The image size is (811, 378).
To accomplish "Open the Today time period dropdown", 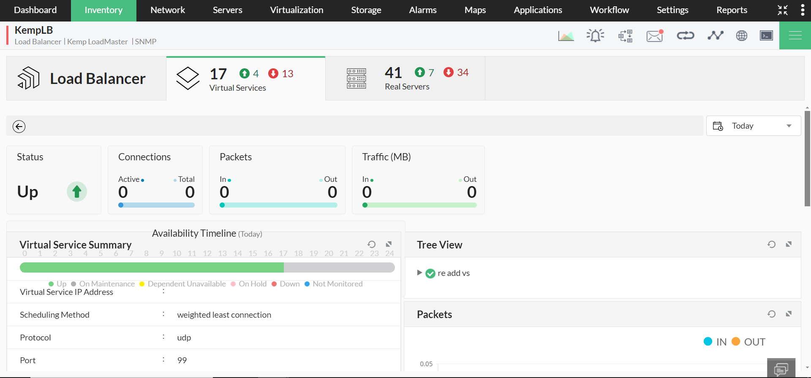I will (x=753, y=126).
